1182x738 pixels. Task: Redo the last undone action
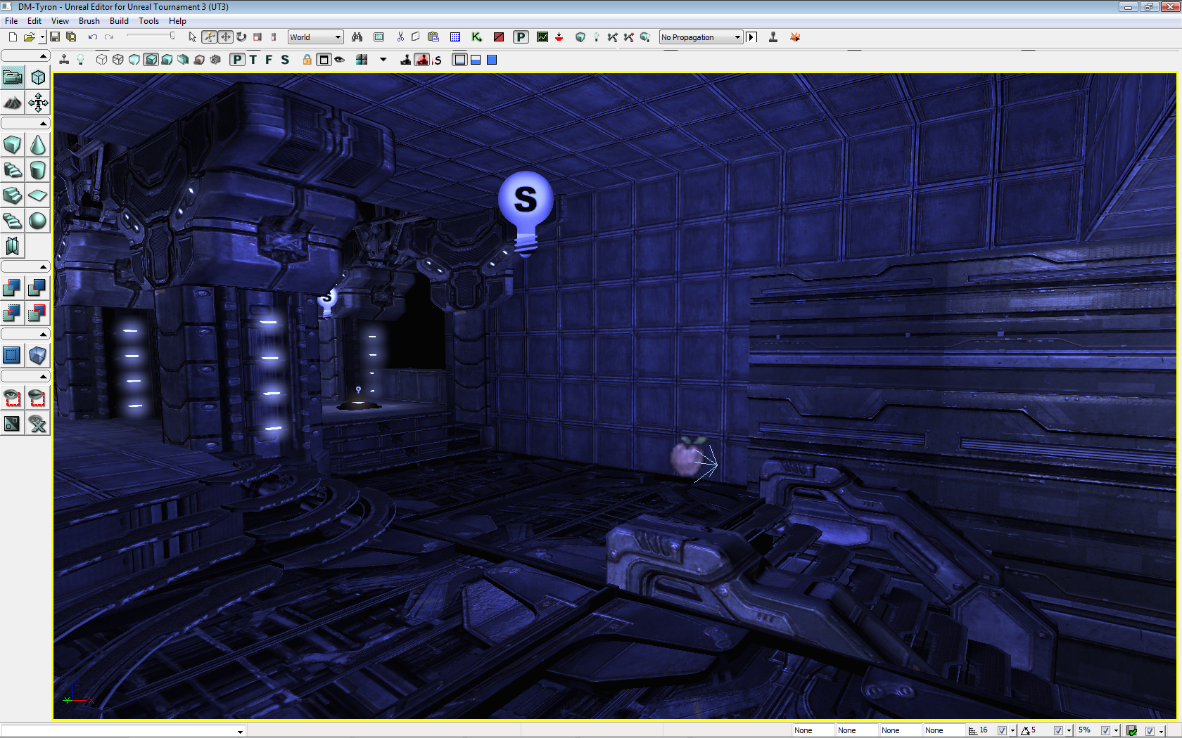(109, 37)
